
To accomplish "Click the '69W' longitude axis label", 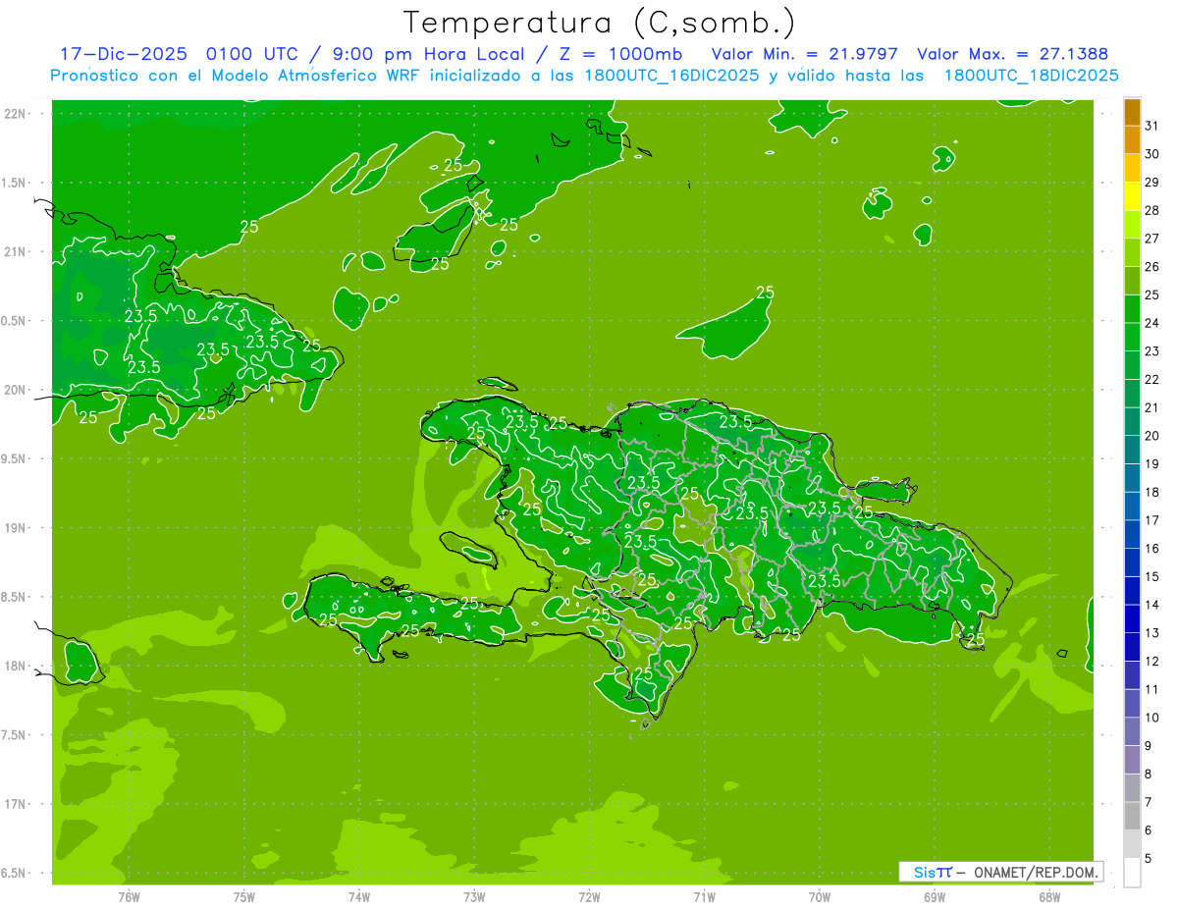I will click(935, 896).
